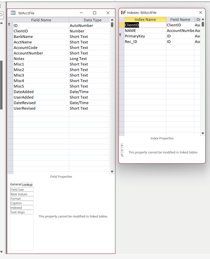Screen dimensions: 210x259
Task: Click the row selector for Misc2 field
Action: (10, 70)
